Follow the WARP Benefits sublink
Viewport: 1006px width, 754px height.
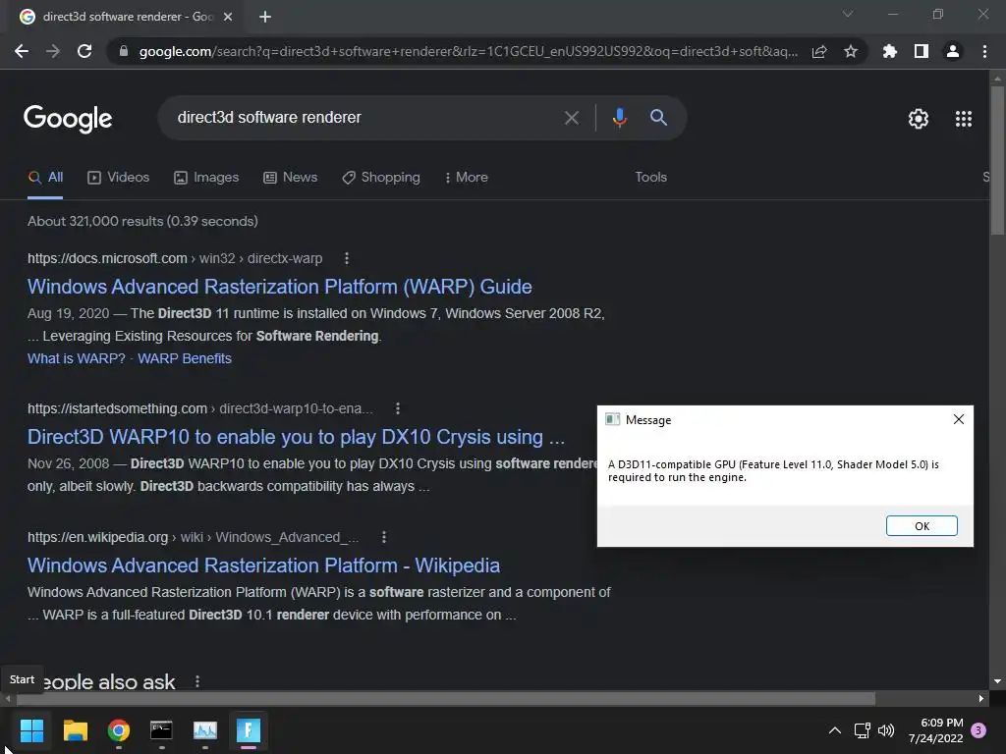(x=185, y=358)
